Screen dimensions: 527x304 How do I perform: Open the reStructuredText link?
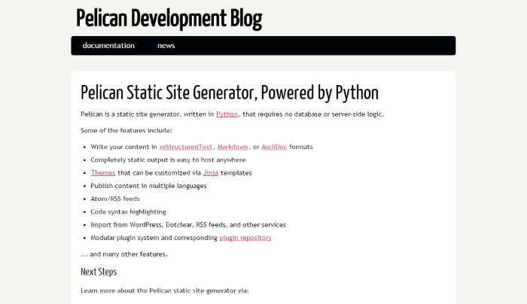click(x=186, y=147)
